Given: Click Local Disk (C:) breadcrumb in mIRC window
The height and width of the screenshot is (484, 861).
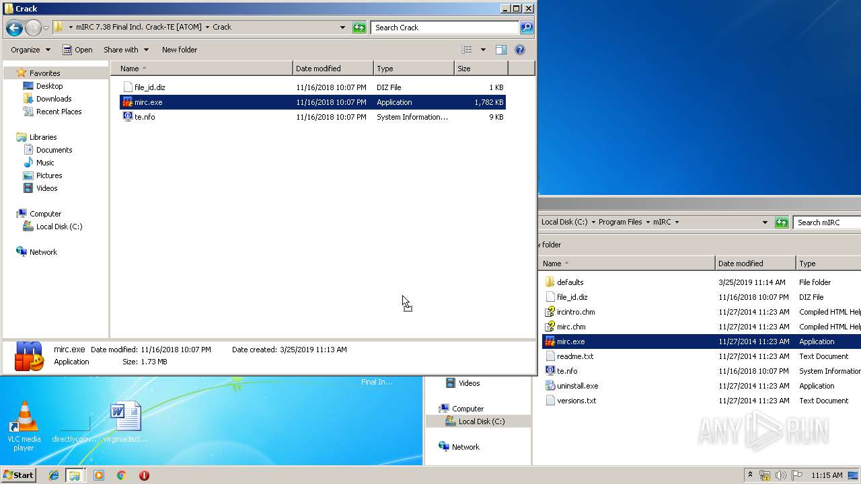Looking at the screenshot, I should pyautogui.click(x=564, y=223).
